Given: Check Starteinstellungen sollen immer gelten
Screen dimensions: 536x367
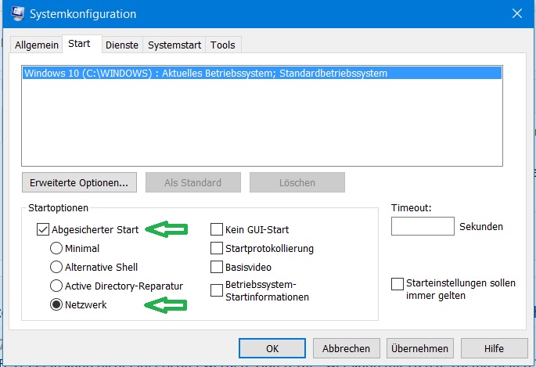Looking at the screenshot, I should tap(398, 284).
